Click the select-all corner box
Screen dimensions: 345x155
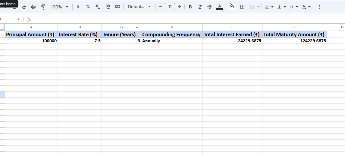pyautogui.click(x=2, y=27)
